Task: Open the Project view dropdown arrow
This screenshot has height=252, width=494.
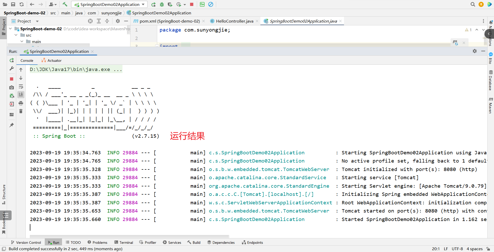Action: point(37,21)
